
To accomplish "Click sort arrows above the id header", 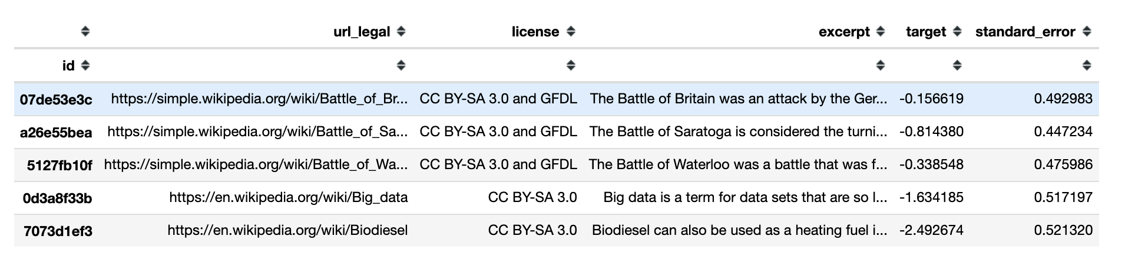I will 85,32.
